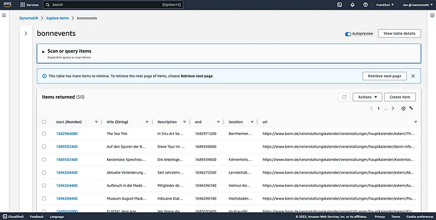Image resolution: width=436 pixels, height=220 pixels.
Task: Select all items header checkbox
Action: [44, 122]
